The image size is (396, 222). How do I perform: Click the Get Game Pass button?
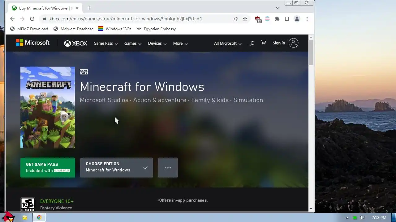(x=48, y=168)
